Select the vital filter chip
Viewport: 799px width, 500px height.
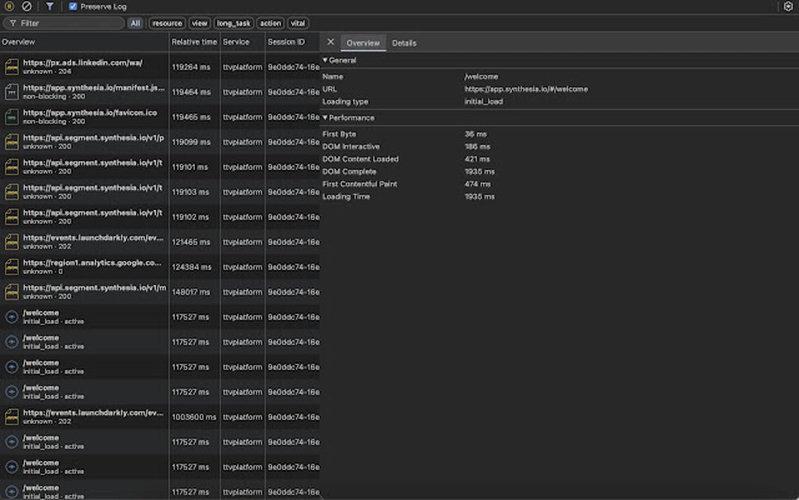298,23
